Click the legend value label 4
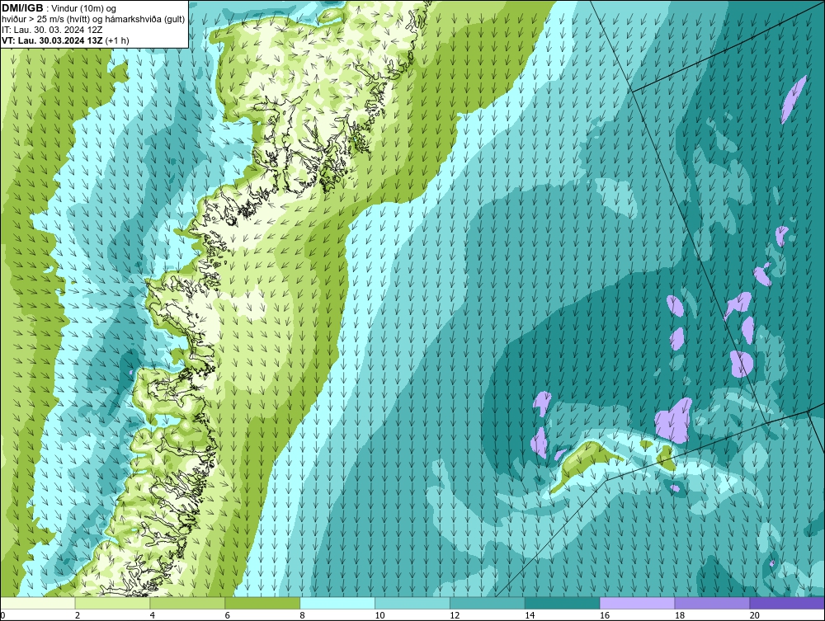825x621 pixels. [x=152, y=615]
